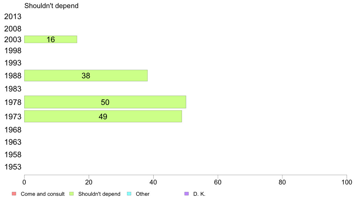The image size is (355, 220).
Task: Click the 60 tick on x-axis
Action: click(218, 182)
